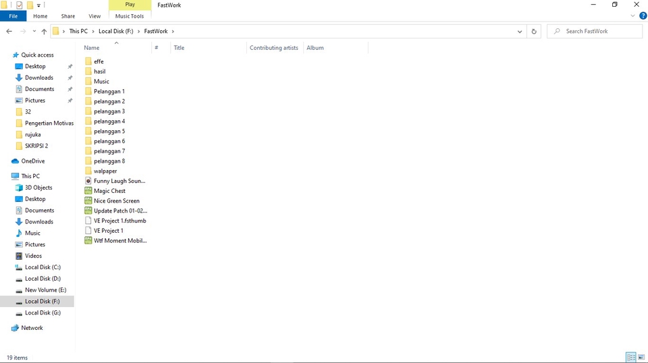Select the Funny Laugh Sound audio file
This screenshot has height=363, width=648.
pos(115,181)
